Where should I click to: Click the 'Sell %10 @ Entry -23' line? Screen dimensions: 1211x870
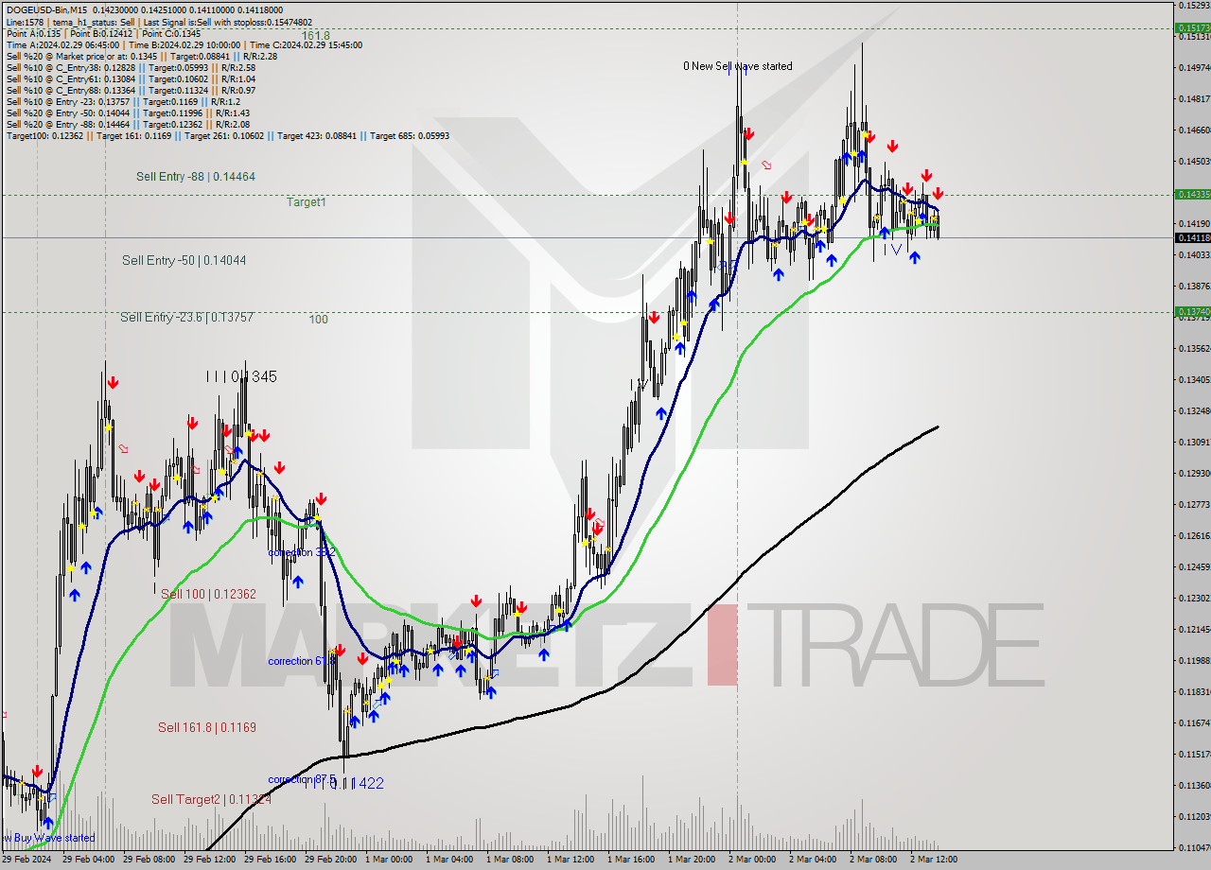point(123,101)
